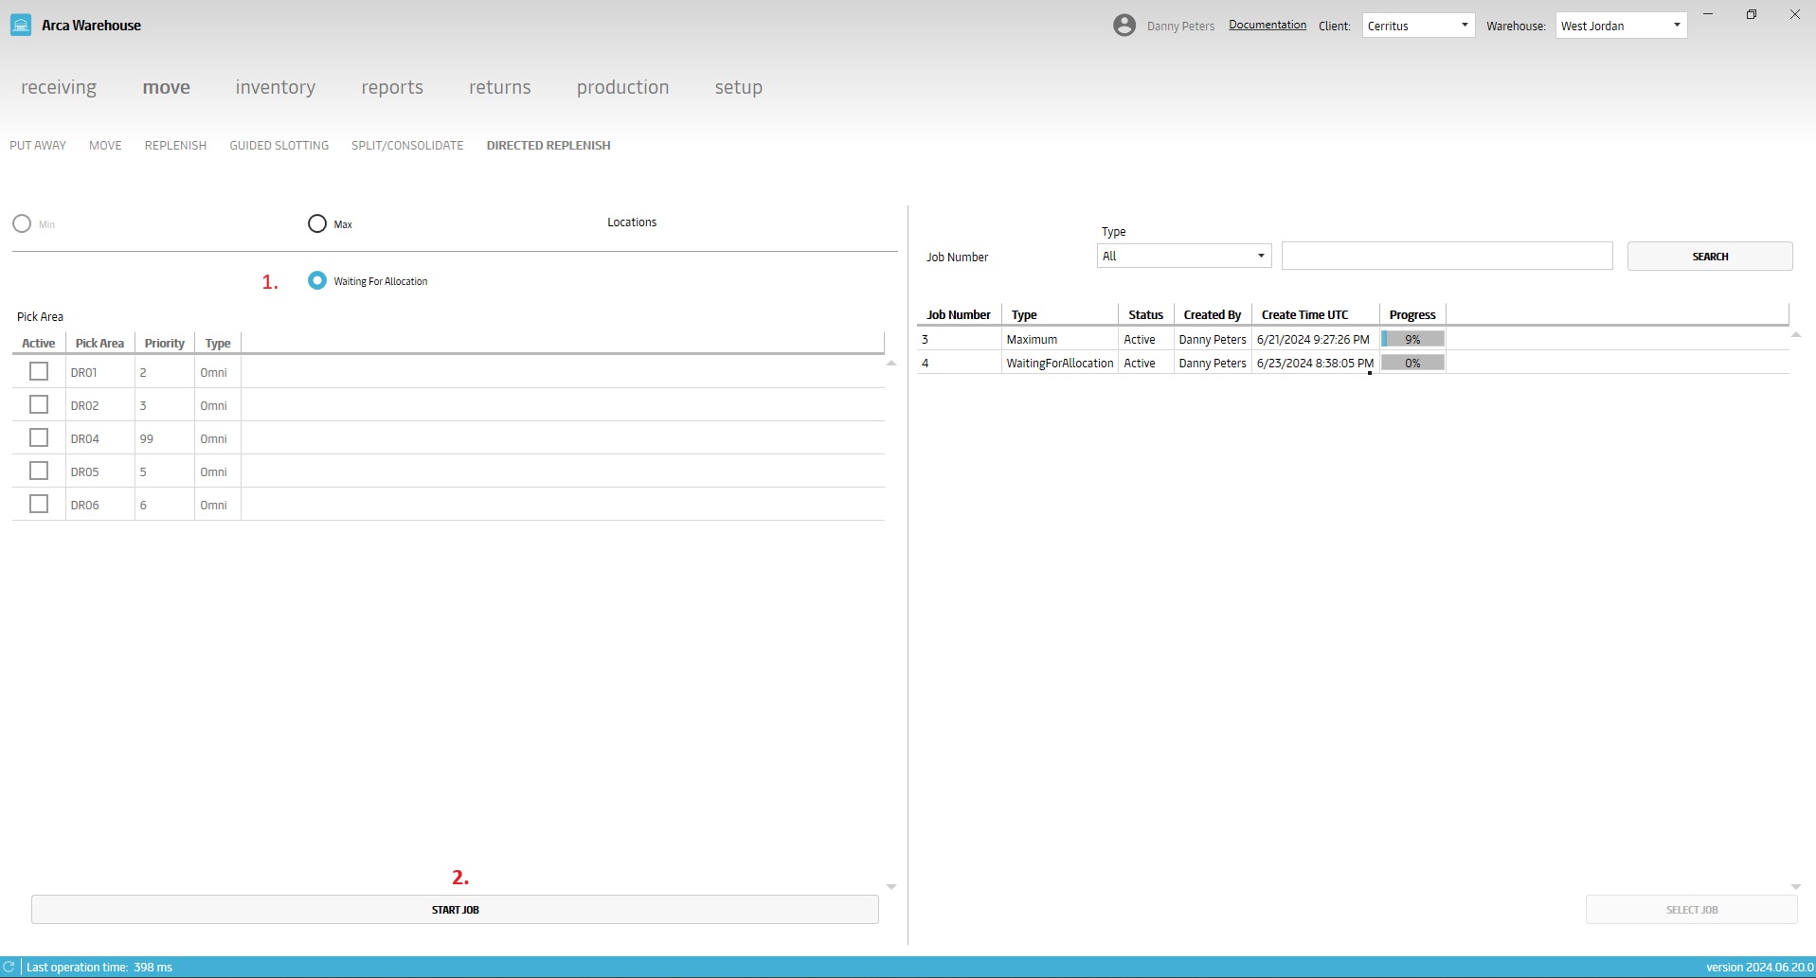Select job row with type Maximum

coord(1353,339)
